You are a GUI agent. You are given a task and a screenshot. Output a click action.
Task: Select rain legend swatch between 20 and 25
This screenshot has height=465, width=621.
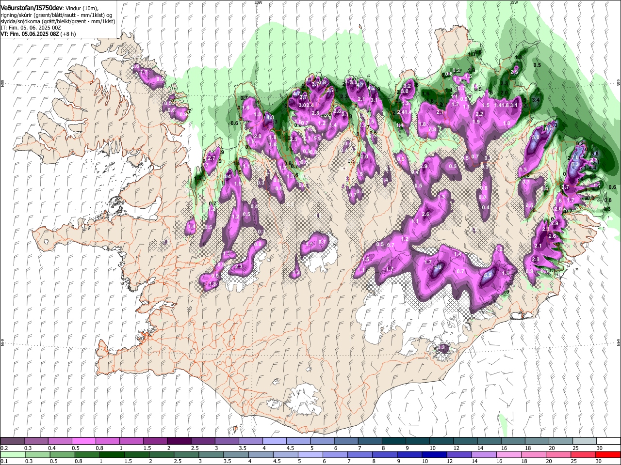pos(558,454)
